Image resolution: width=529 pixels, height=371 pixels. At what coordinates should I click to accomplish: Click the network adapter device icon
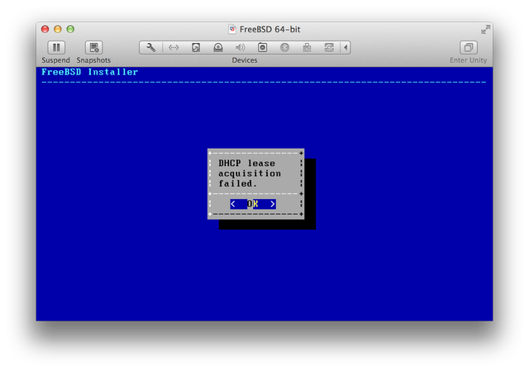click(174, 48)
